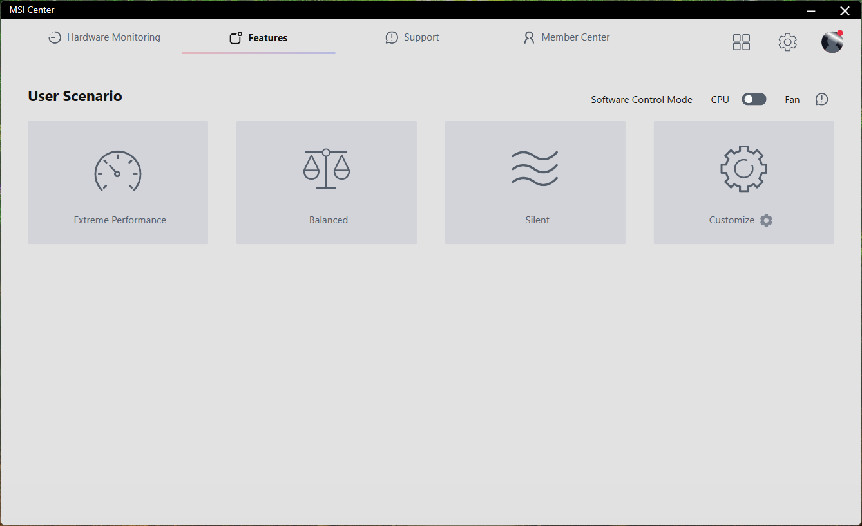The width and height of the screenshot is (862, 526).
Task: Show Software Control Mode info icon
Action: 821,99
